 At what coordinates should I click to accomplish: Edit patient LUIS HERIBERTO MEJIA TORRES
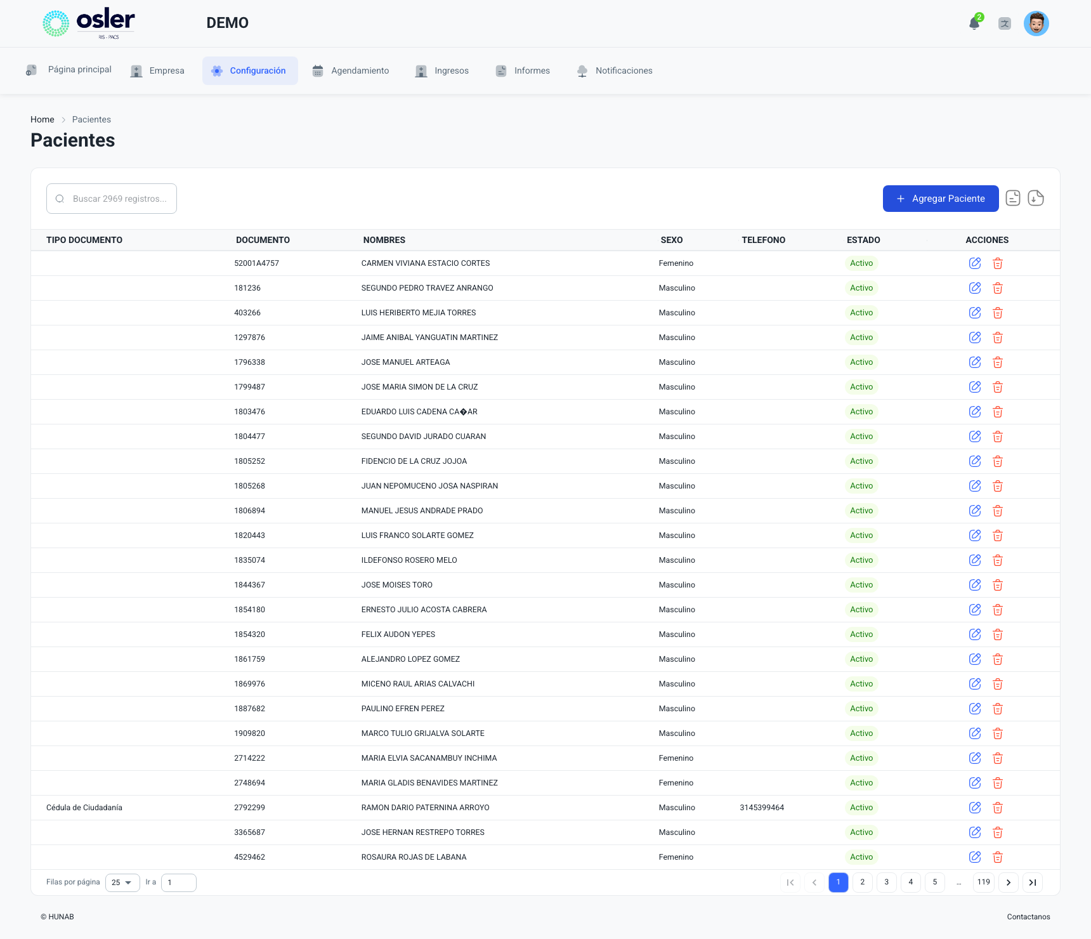(x=975, y=313)
